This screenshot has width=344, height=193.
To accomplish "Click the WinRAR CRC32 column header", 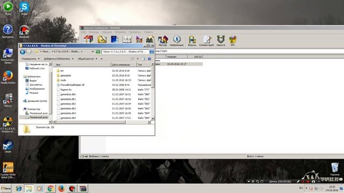I will click(x=195, y=57).
